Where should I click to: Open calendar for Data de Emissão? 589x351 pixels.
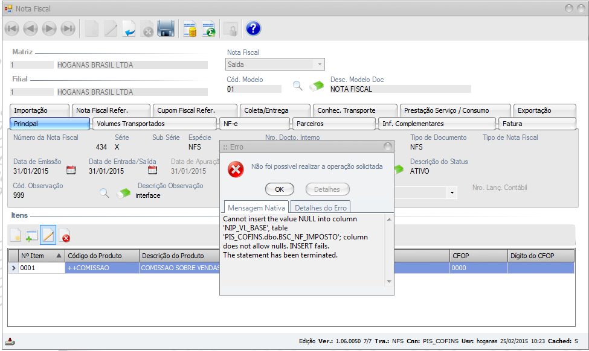(71, 171)
